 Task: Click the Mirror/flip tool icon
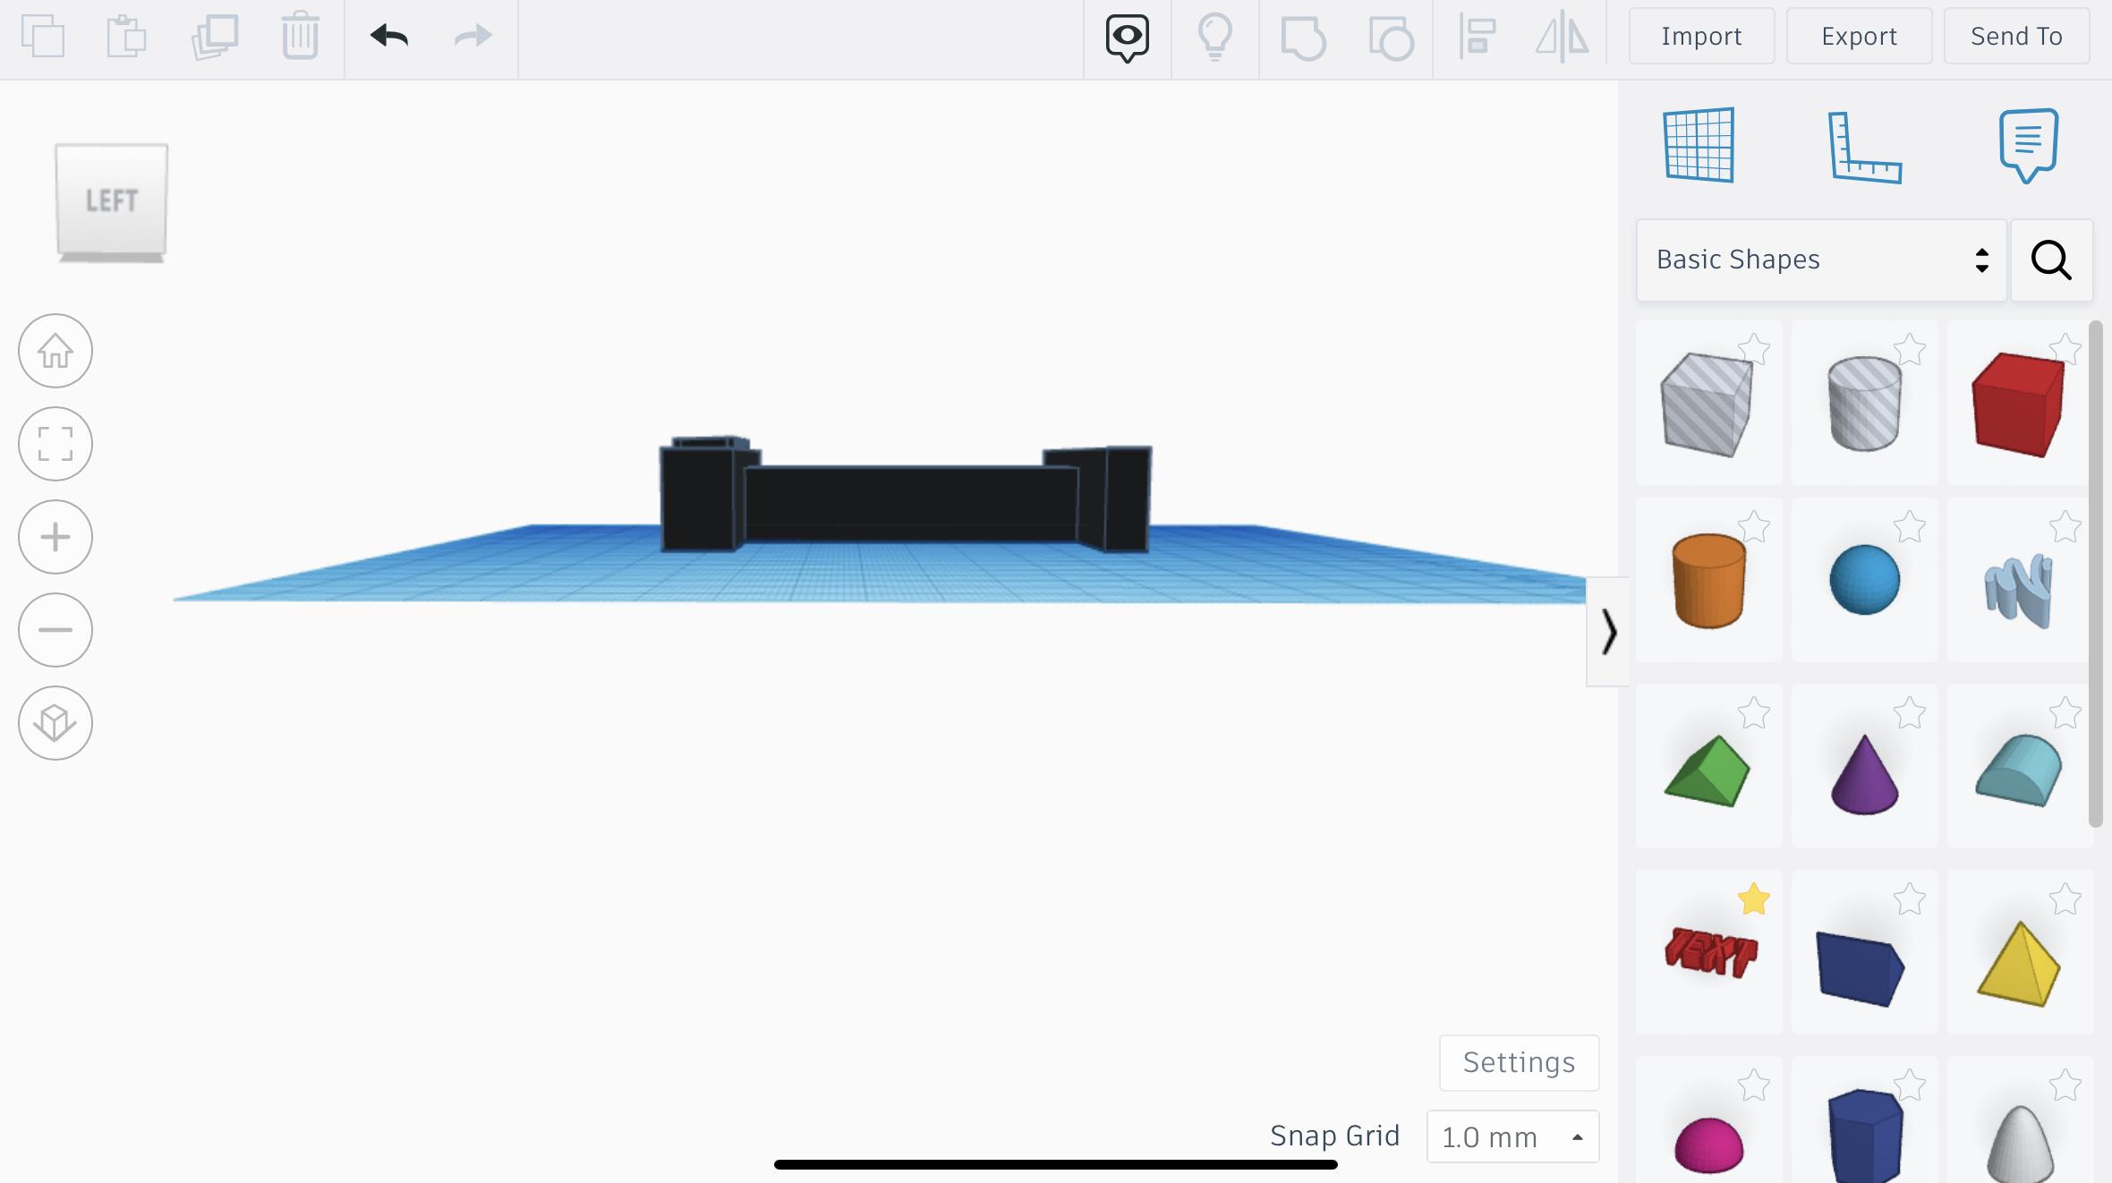[1563, 37]
